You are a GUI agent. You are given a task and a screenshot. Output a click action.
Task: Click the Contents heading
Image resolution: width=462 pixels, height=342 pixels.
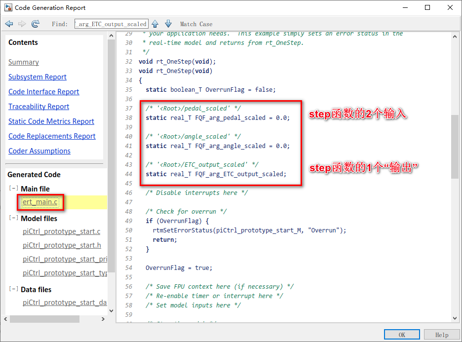(23, 42)
